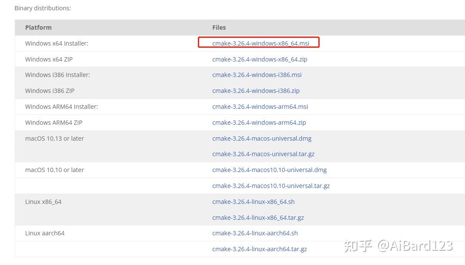Open the cmake-3.26.4-linux-x86_64.tar.gz link
The width and height of the screenshot is (465, 265).
pyautogui.click(x=258, y=218)
